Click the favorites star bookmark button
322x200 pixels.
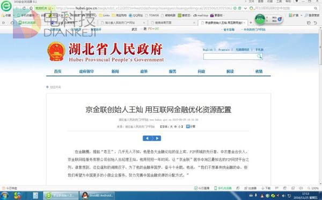[6, 16]
